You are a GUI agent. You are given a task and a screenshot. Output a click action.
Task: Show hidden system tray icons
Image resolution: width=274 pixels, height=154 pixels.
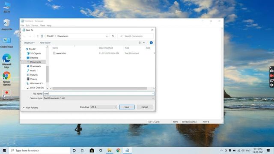[221, 150]
